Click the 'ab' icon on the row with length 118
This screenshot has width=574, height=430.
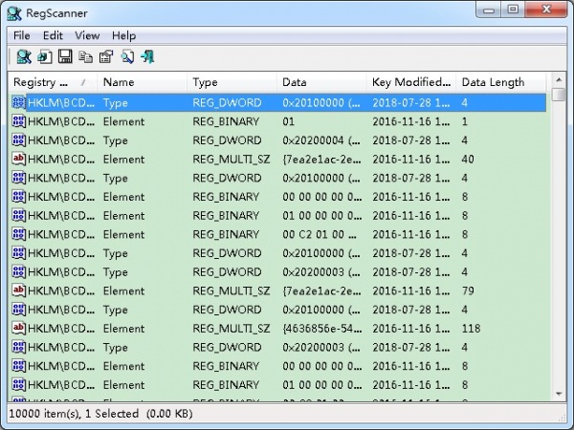coord(19,329)
